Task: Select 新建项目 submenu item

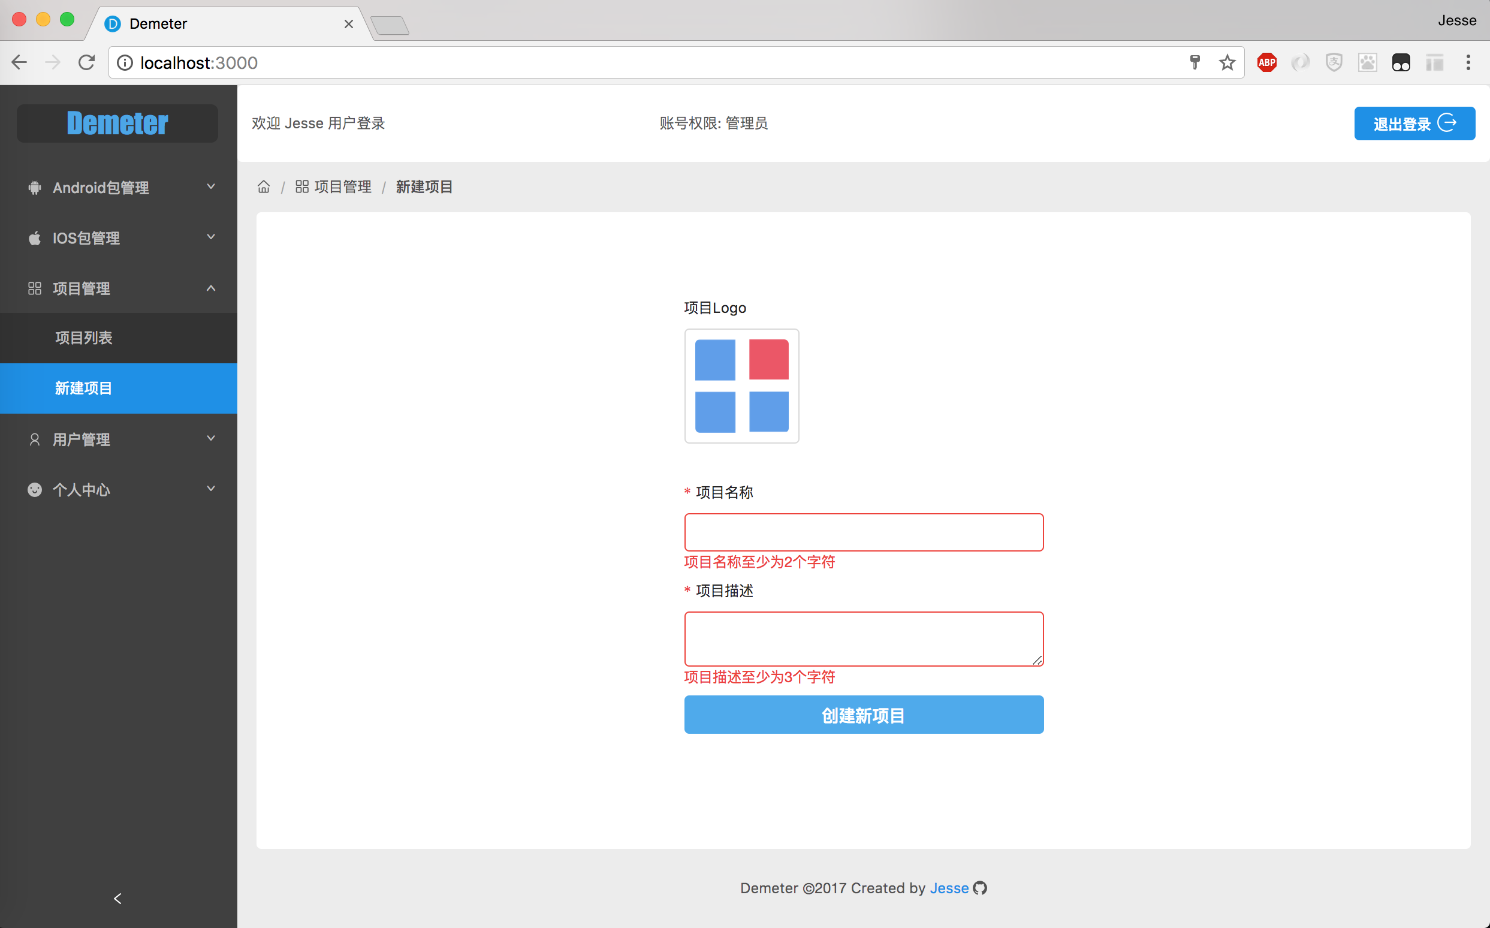Action: click(x=84, y=388)
